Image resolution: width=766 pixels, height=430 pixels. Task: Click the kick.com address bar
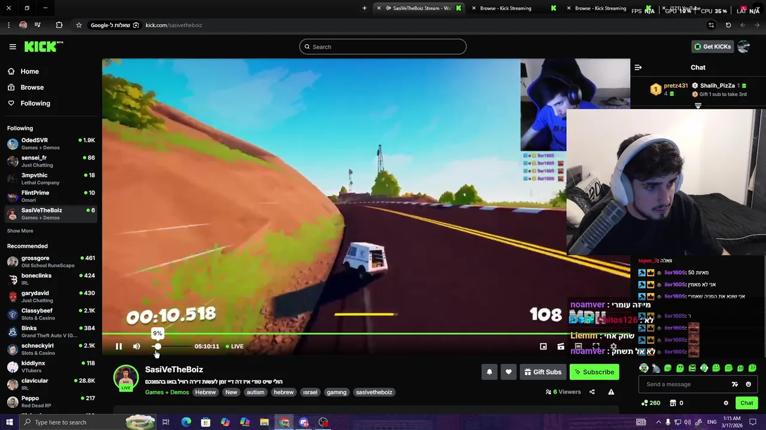(174, 25)
